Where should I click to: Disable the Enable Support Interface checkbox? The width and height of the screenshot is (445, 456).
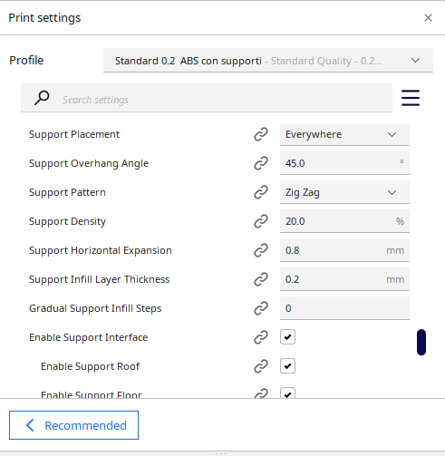click(x=287, y=337)
